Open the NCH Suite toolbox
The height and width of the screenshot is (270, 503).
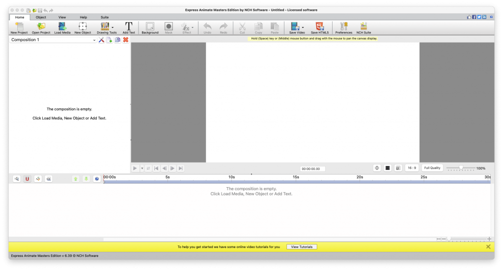(x=364, y=28)
